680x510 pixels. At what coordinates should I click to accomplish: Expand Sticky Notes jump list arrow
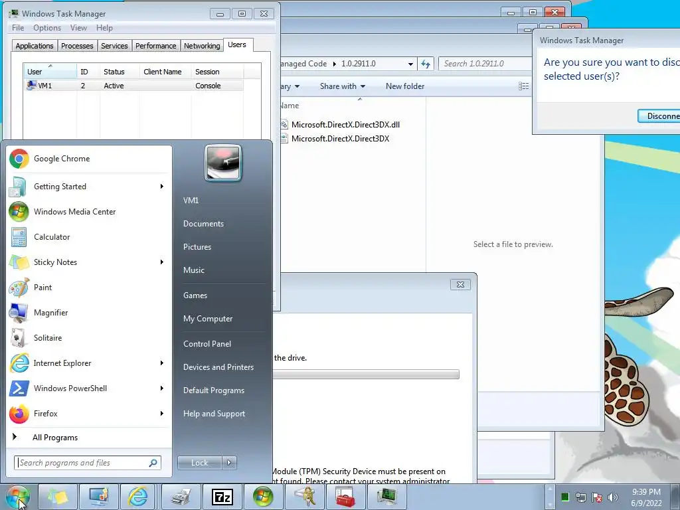(x=162, y=262)
